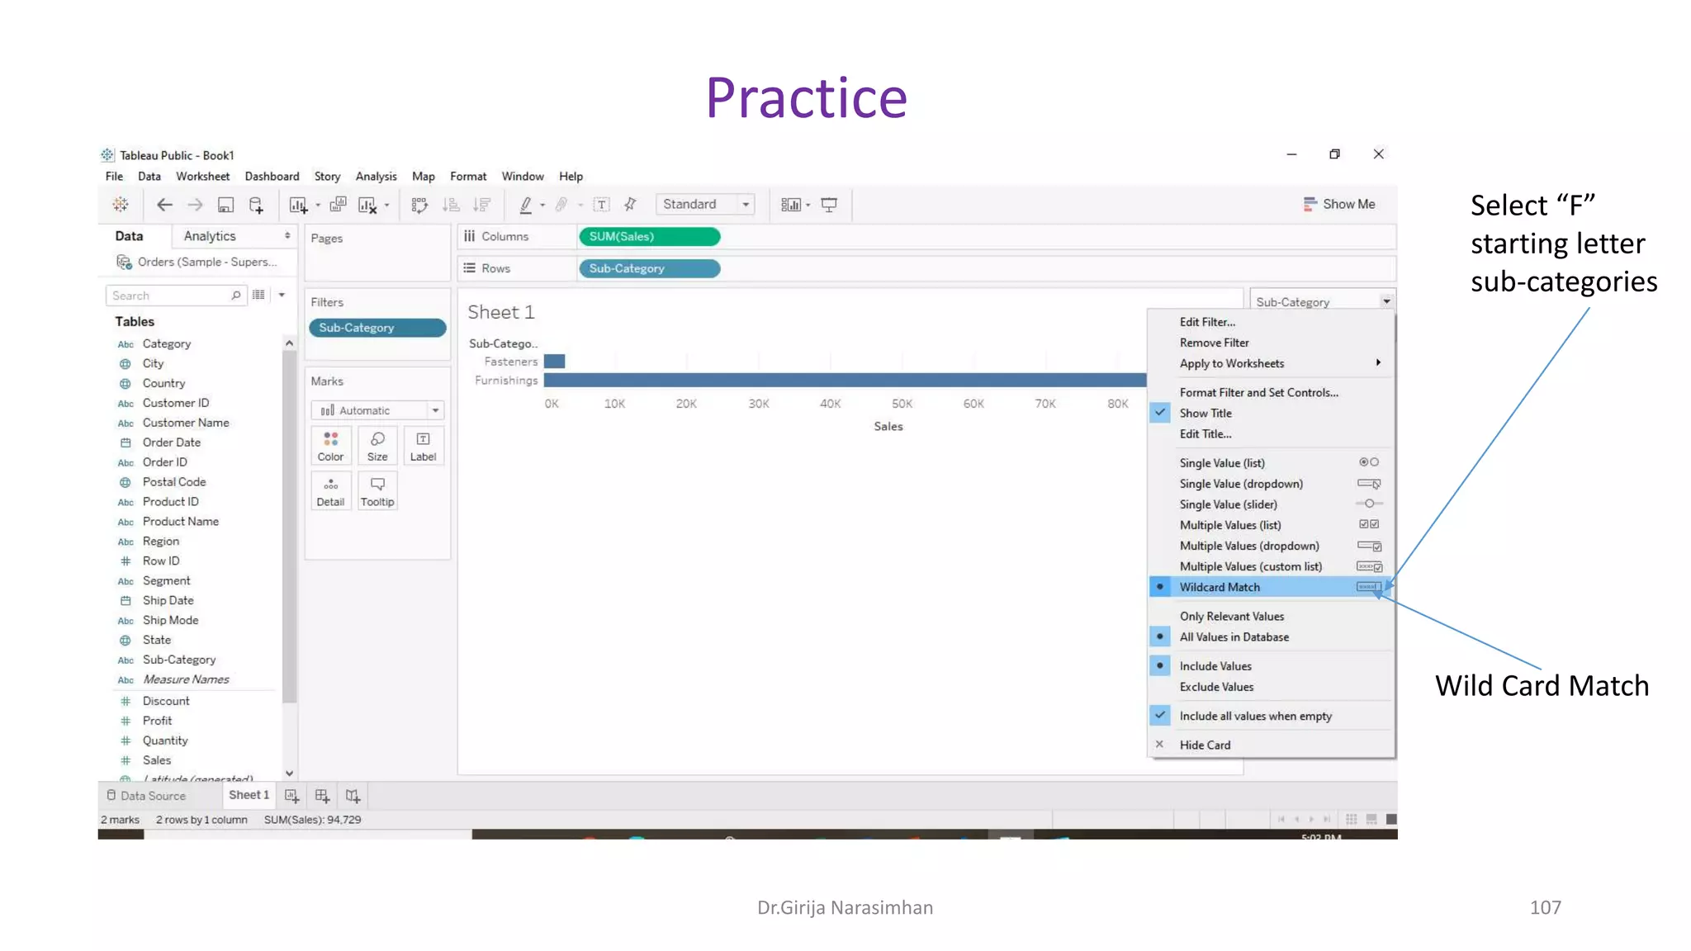Click the New Data Source icon

click(256, 205)
